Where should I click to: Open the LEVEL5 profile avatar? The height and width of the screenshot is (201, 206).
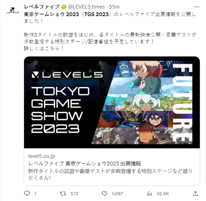point(13,10)
